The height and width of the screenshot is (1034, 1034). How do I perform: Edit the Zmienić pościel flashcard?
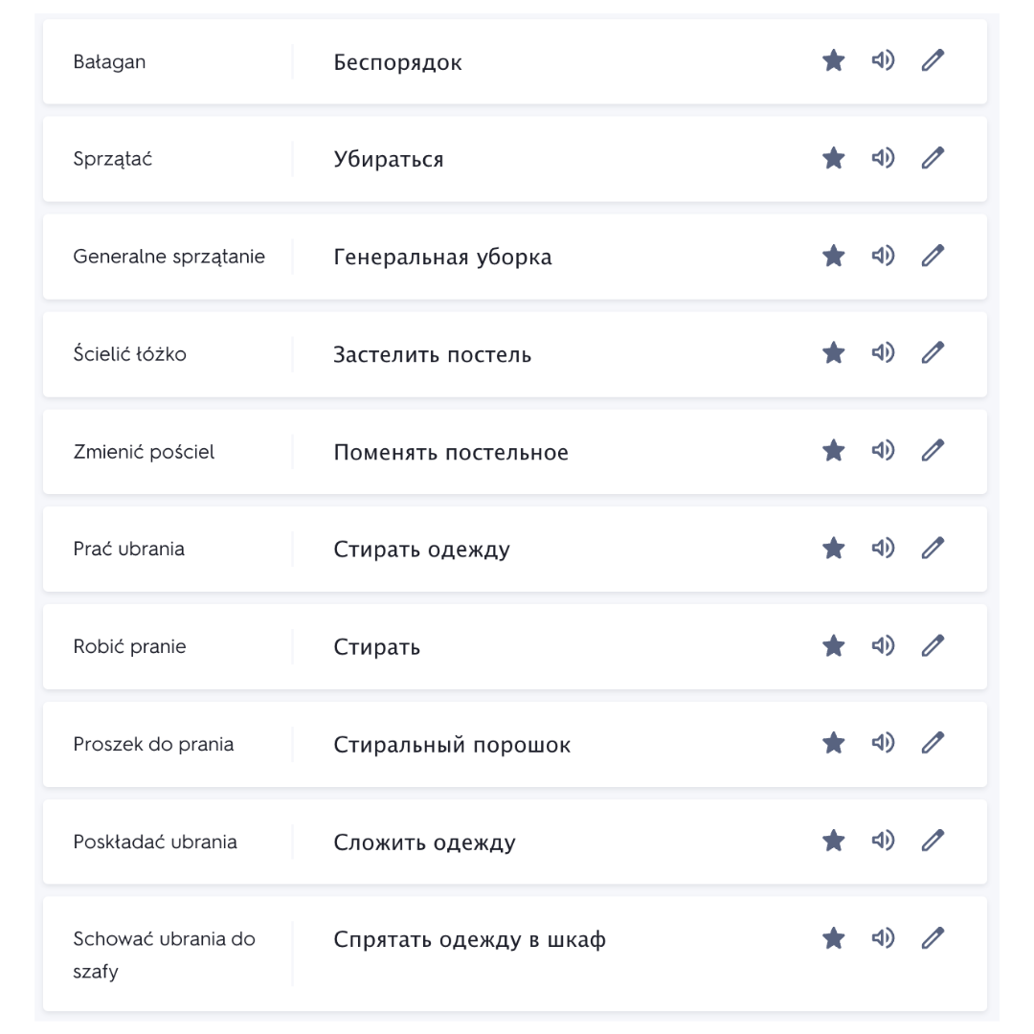pyautogui.click(x=933, y=450)
